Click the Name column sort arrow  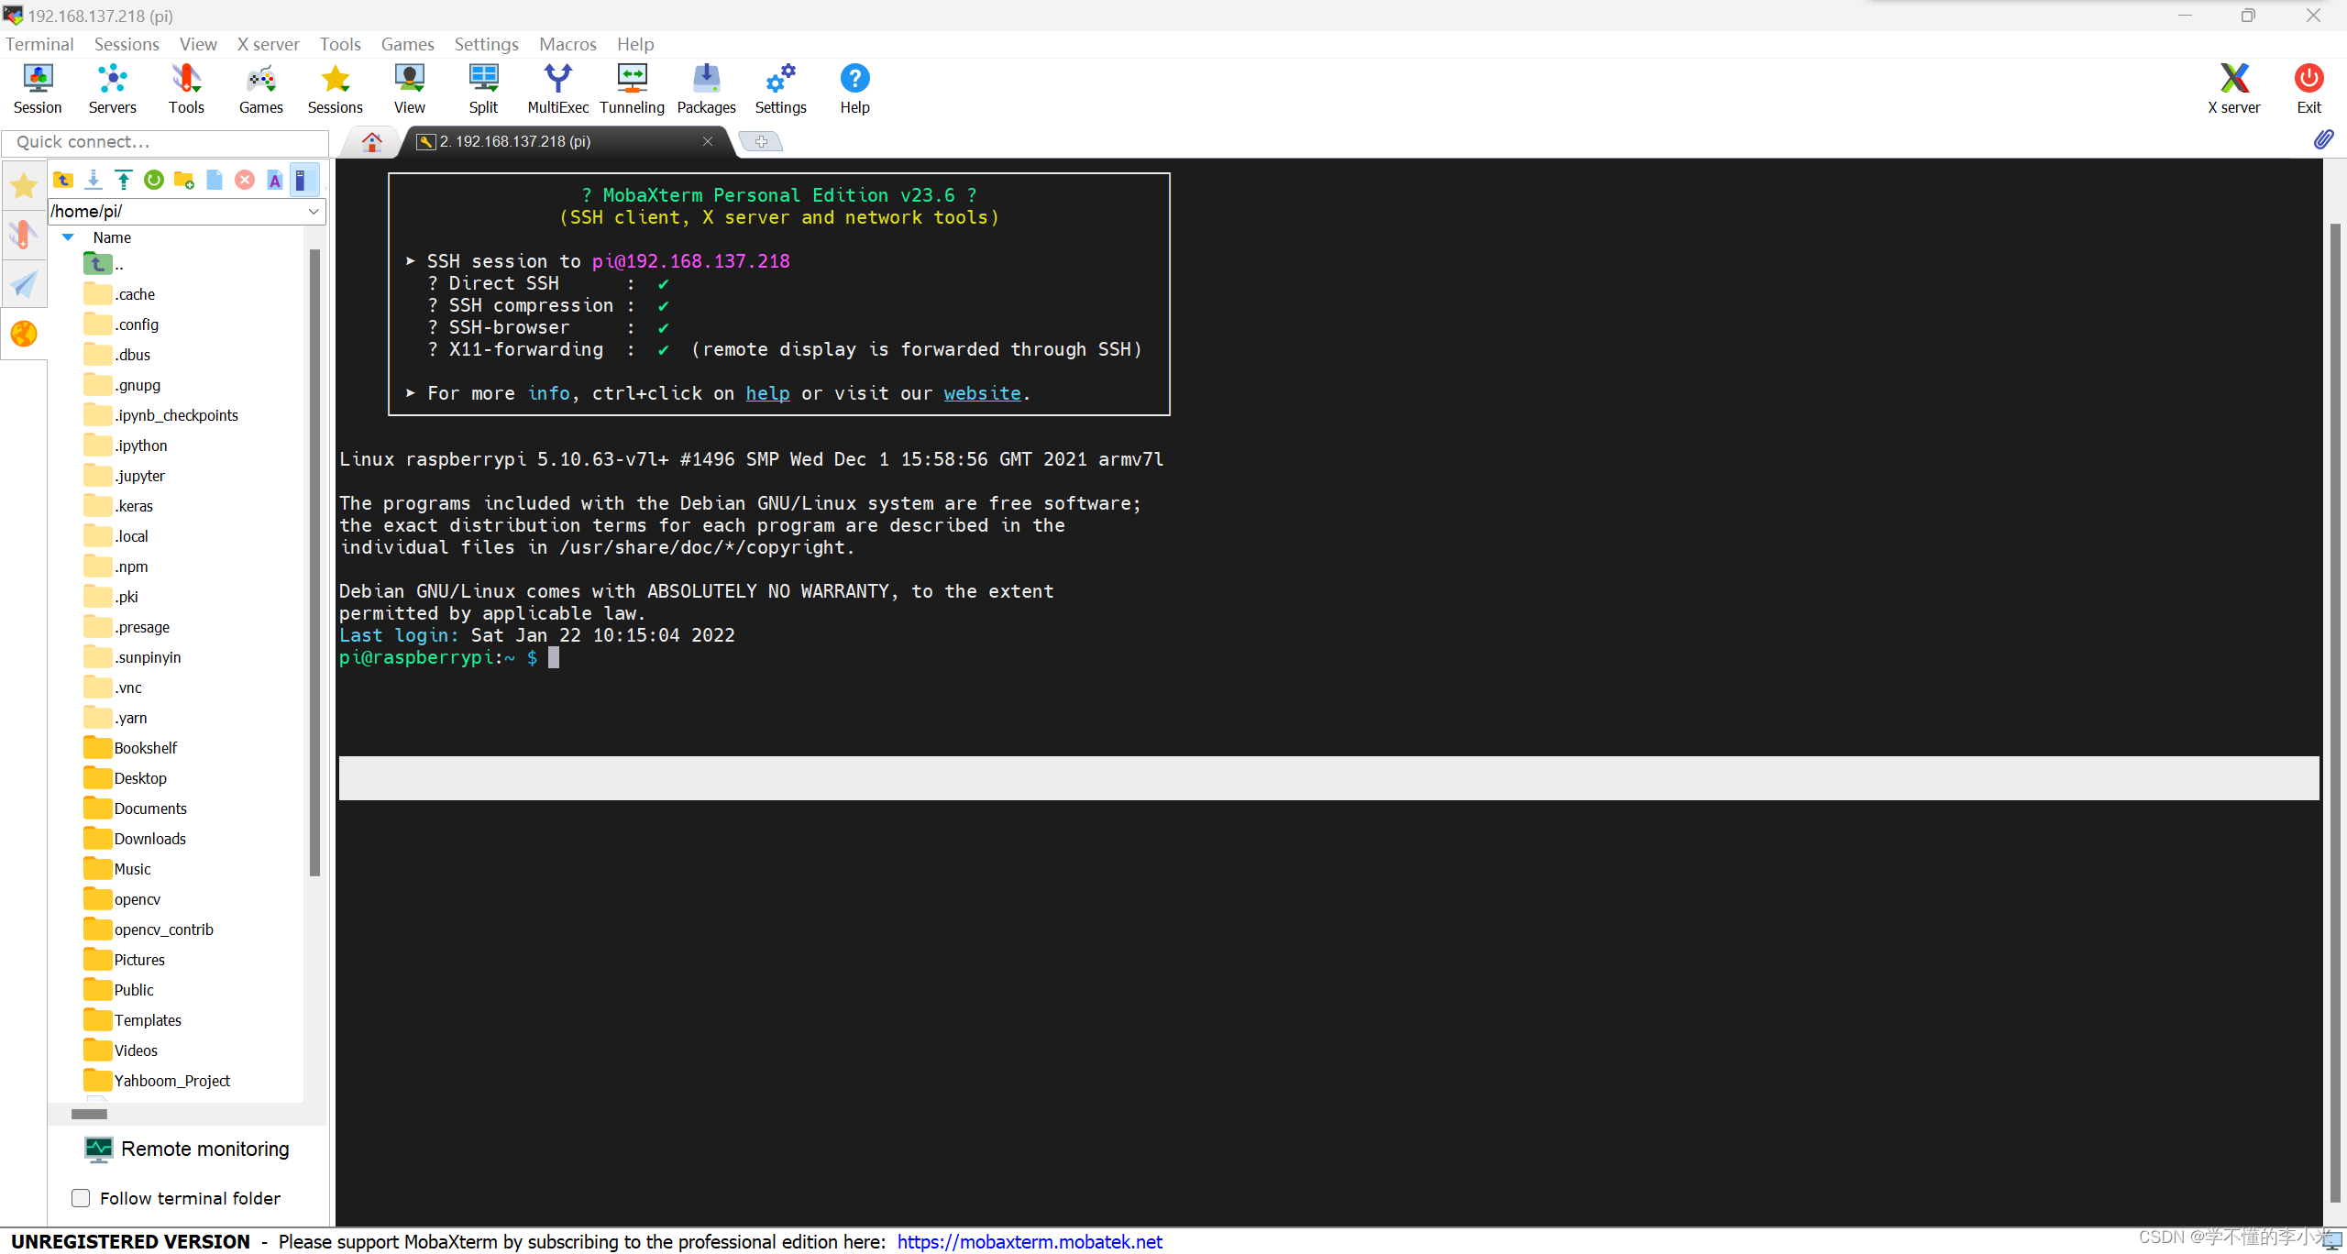click(x=68, y=237)
